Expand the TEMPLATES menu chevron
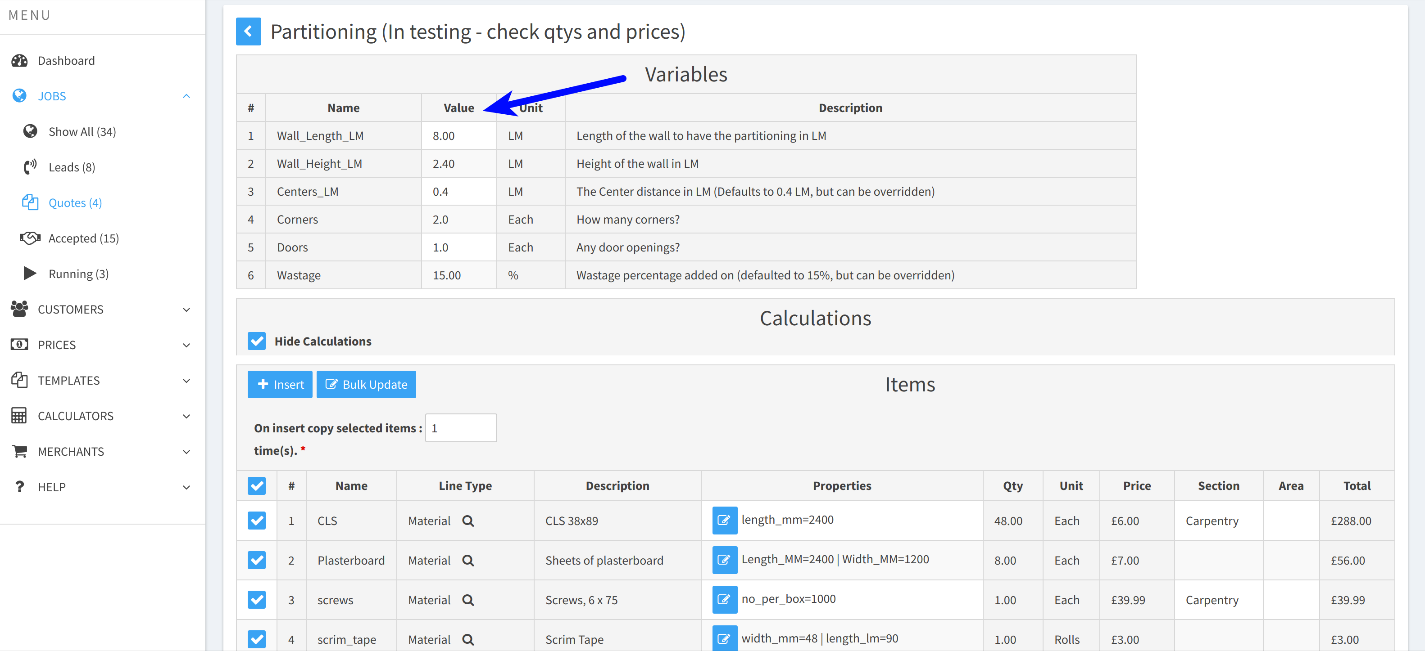The height and width of the screenshot is (651, 1425). point(186,381)
